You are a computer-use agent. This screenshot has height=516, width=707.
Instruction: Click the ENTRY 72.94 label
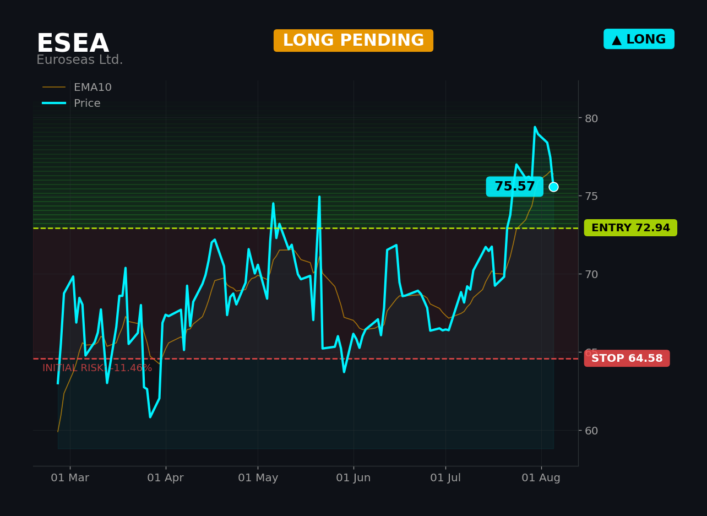(x=630, y=228)
